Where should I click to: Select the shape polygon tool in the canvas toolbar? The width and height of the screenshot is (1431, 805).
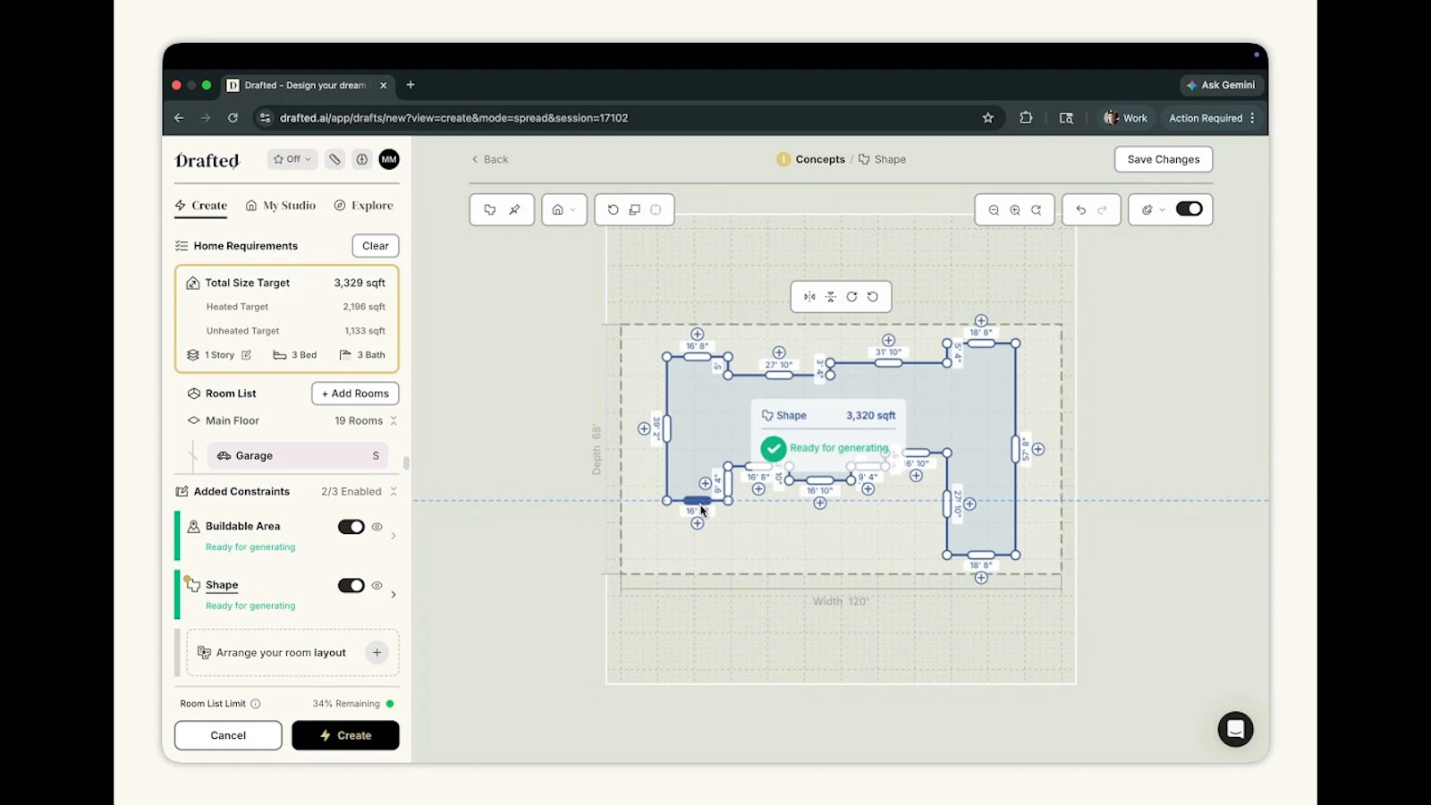[489, 209]
